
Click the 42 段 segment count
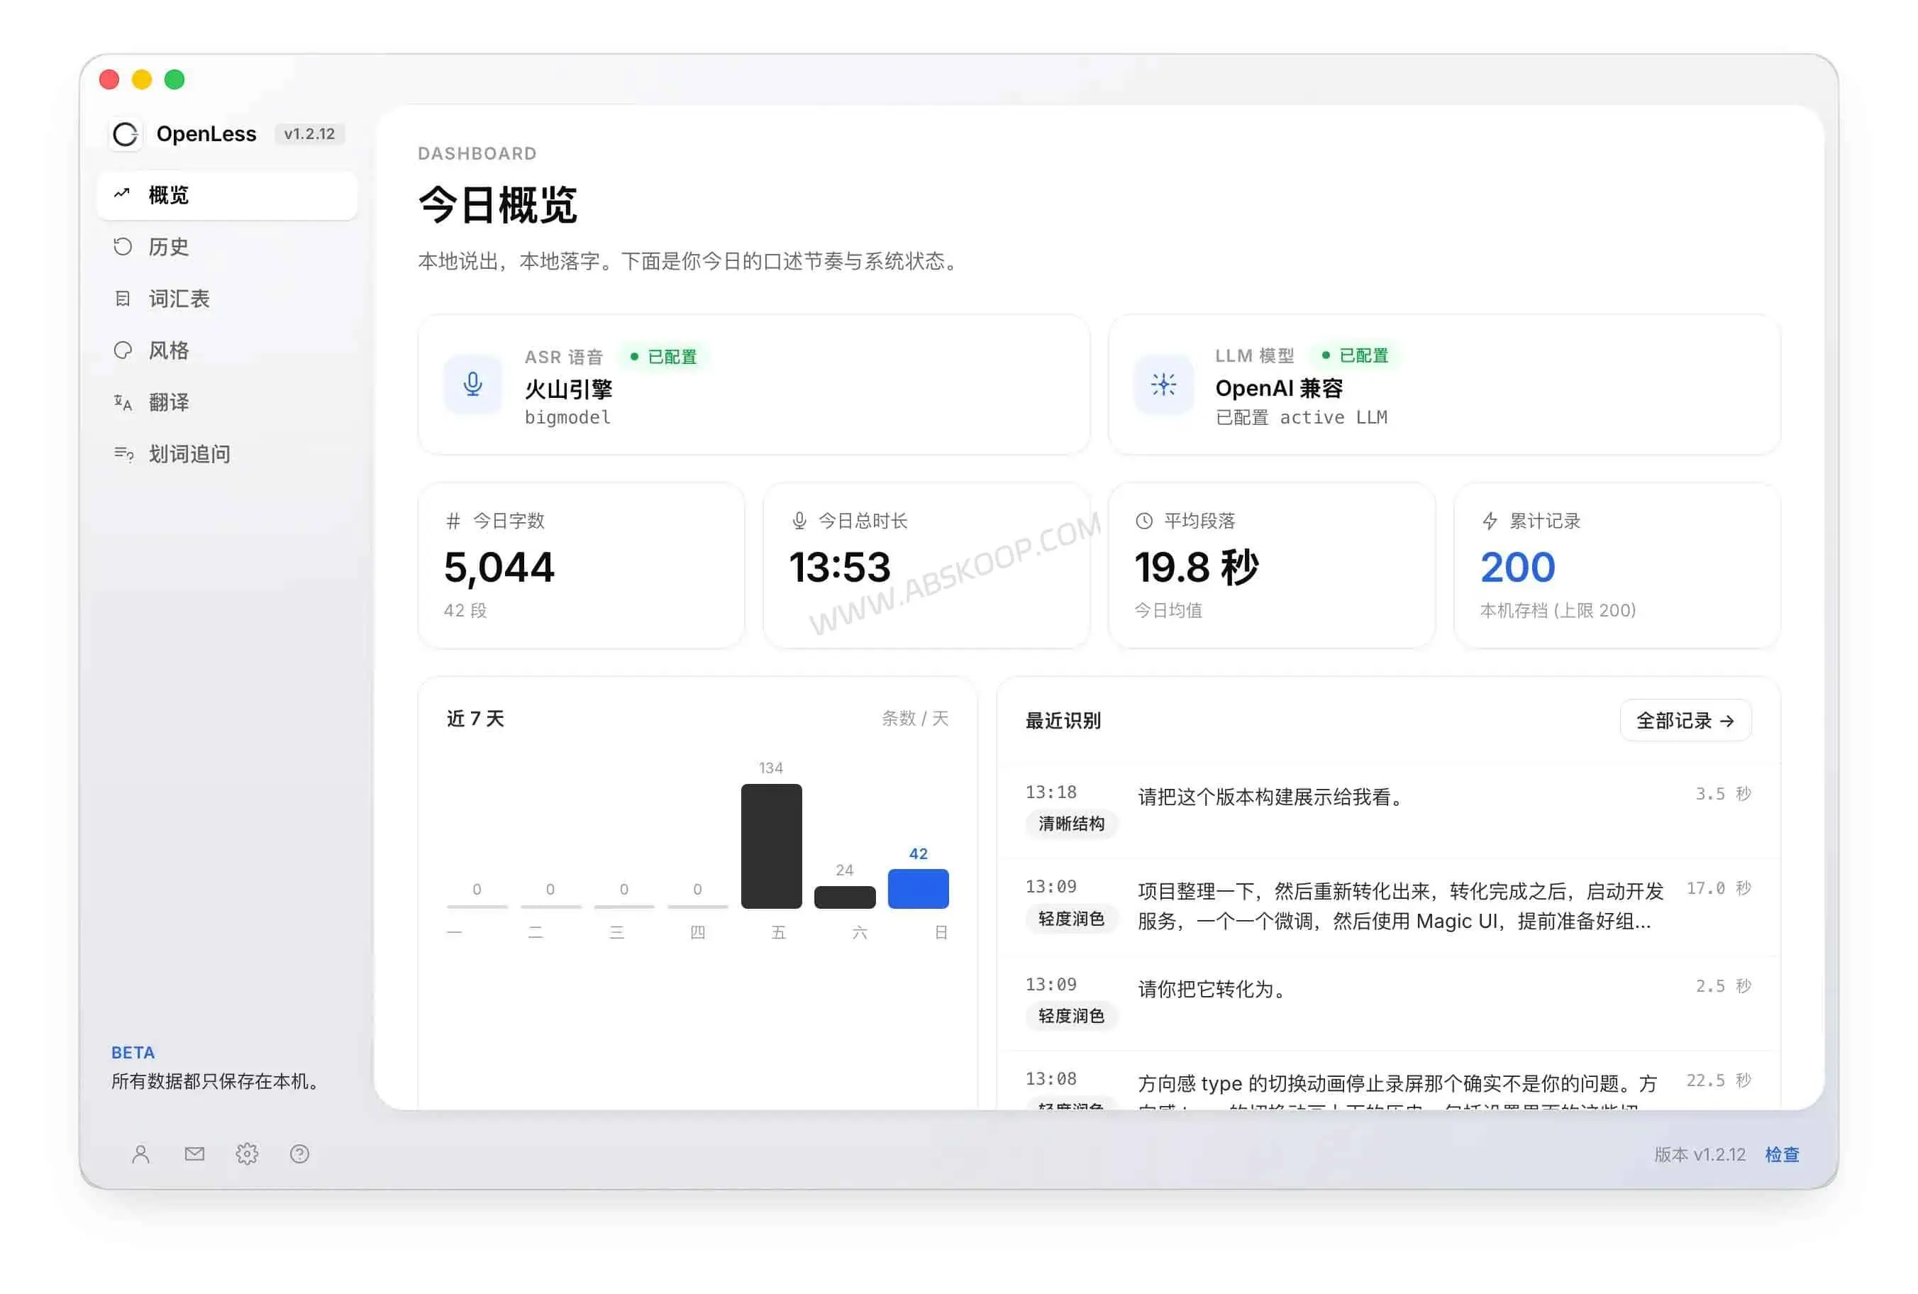pos(465,611)
